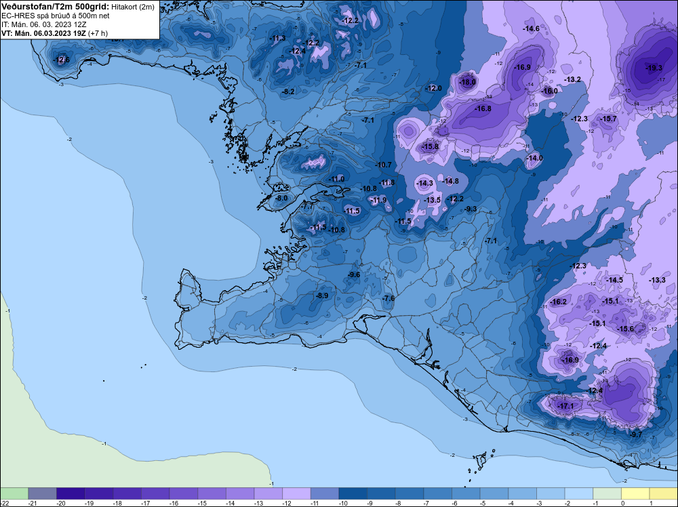
Task: Click the -15.7 temperature label
Action: click(609, 119)
